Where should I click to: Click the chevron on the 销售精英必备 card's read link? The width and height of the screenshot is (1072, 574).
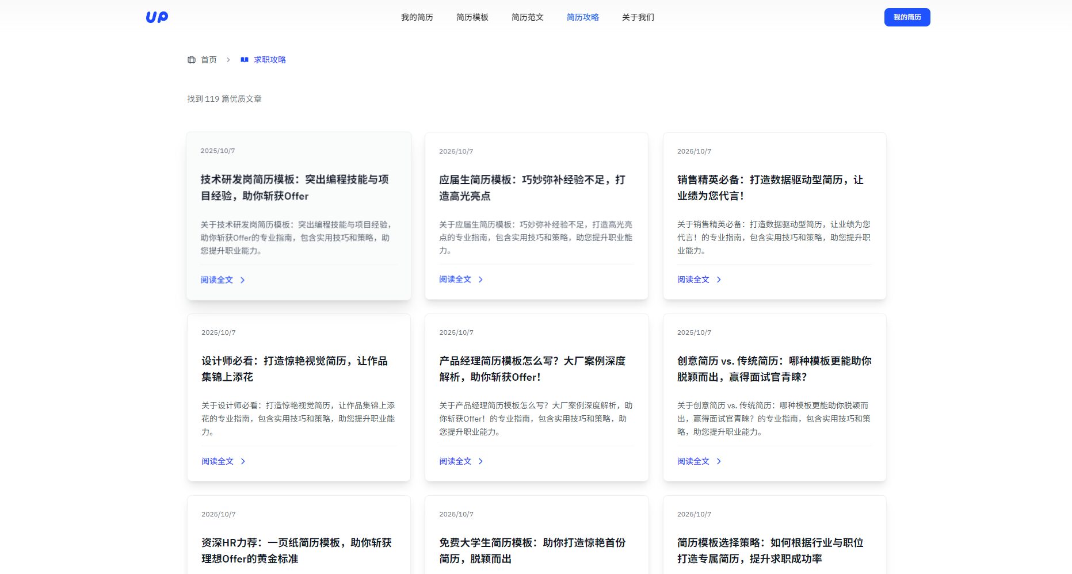pos(719,279)
